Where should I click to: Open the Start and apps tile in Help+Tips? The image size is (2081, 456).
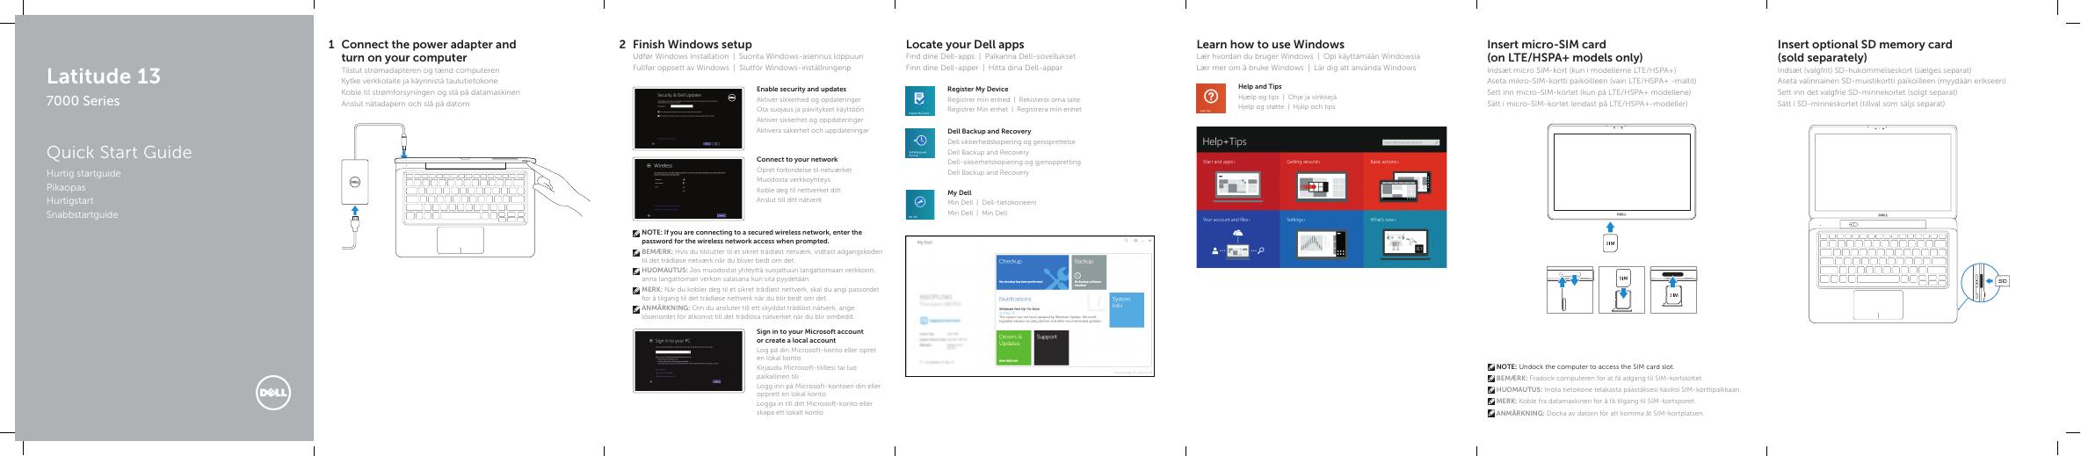pyautogui.click(x=1238, y=182)
